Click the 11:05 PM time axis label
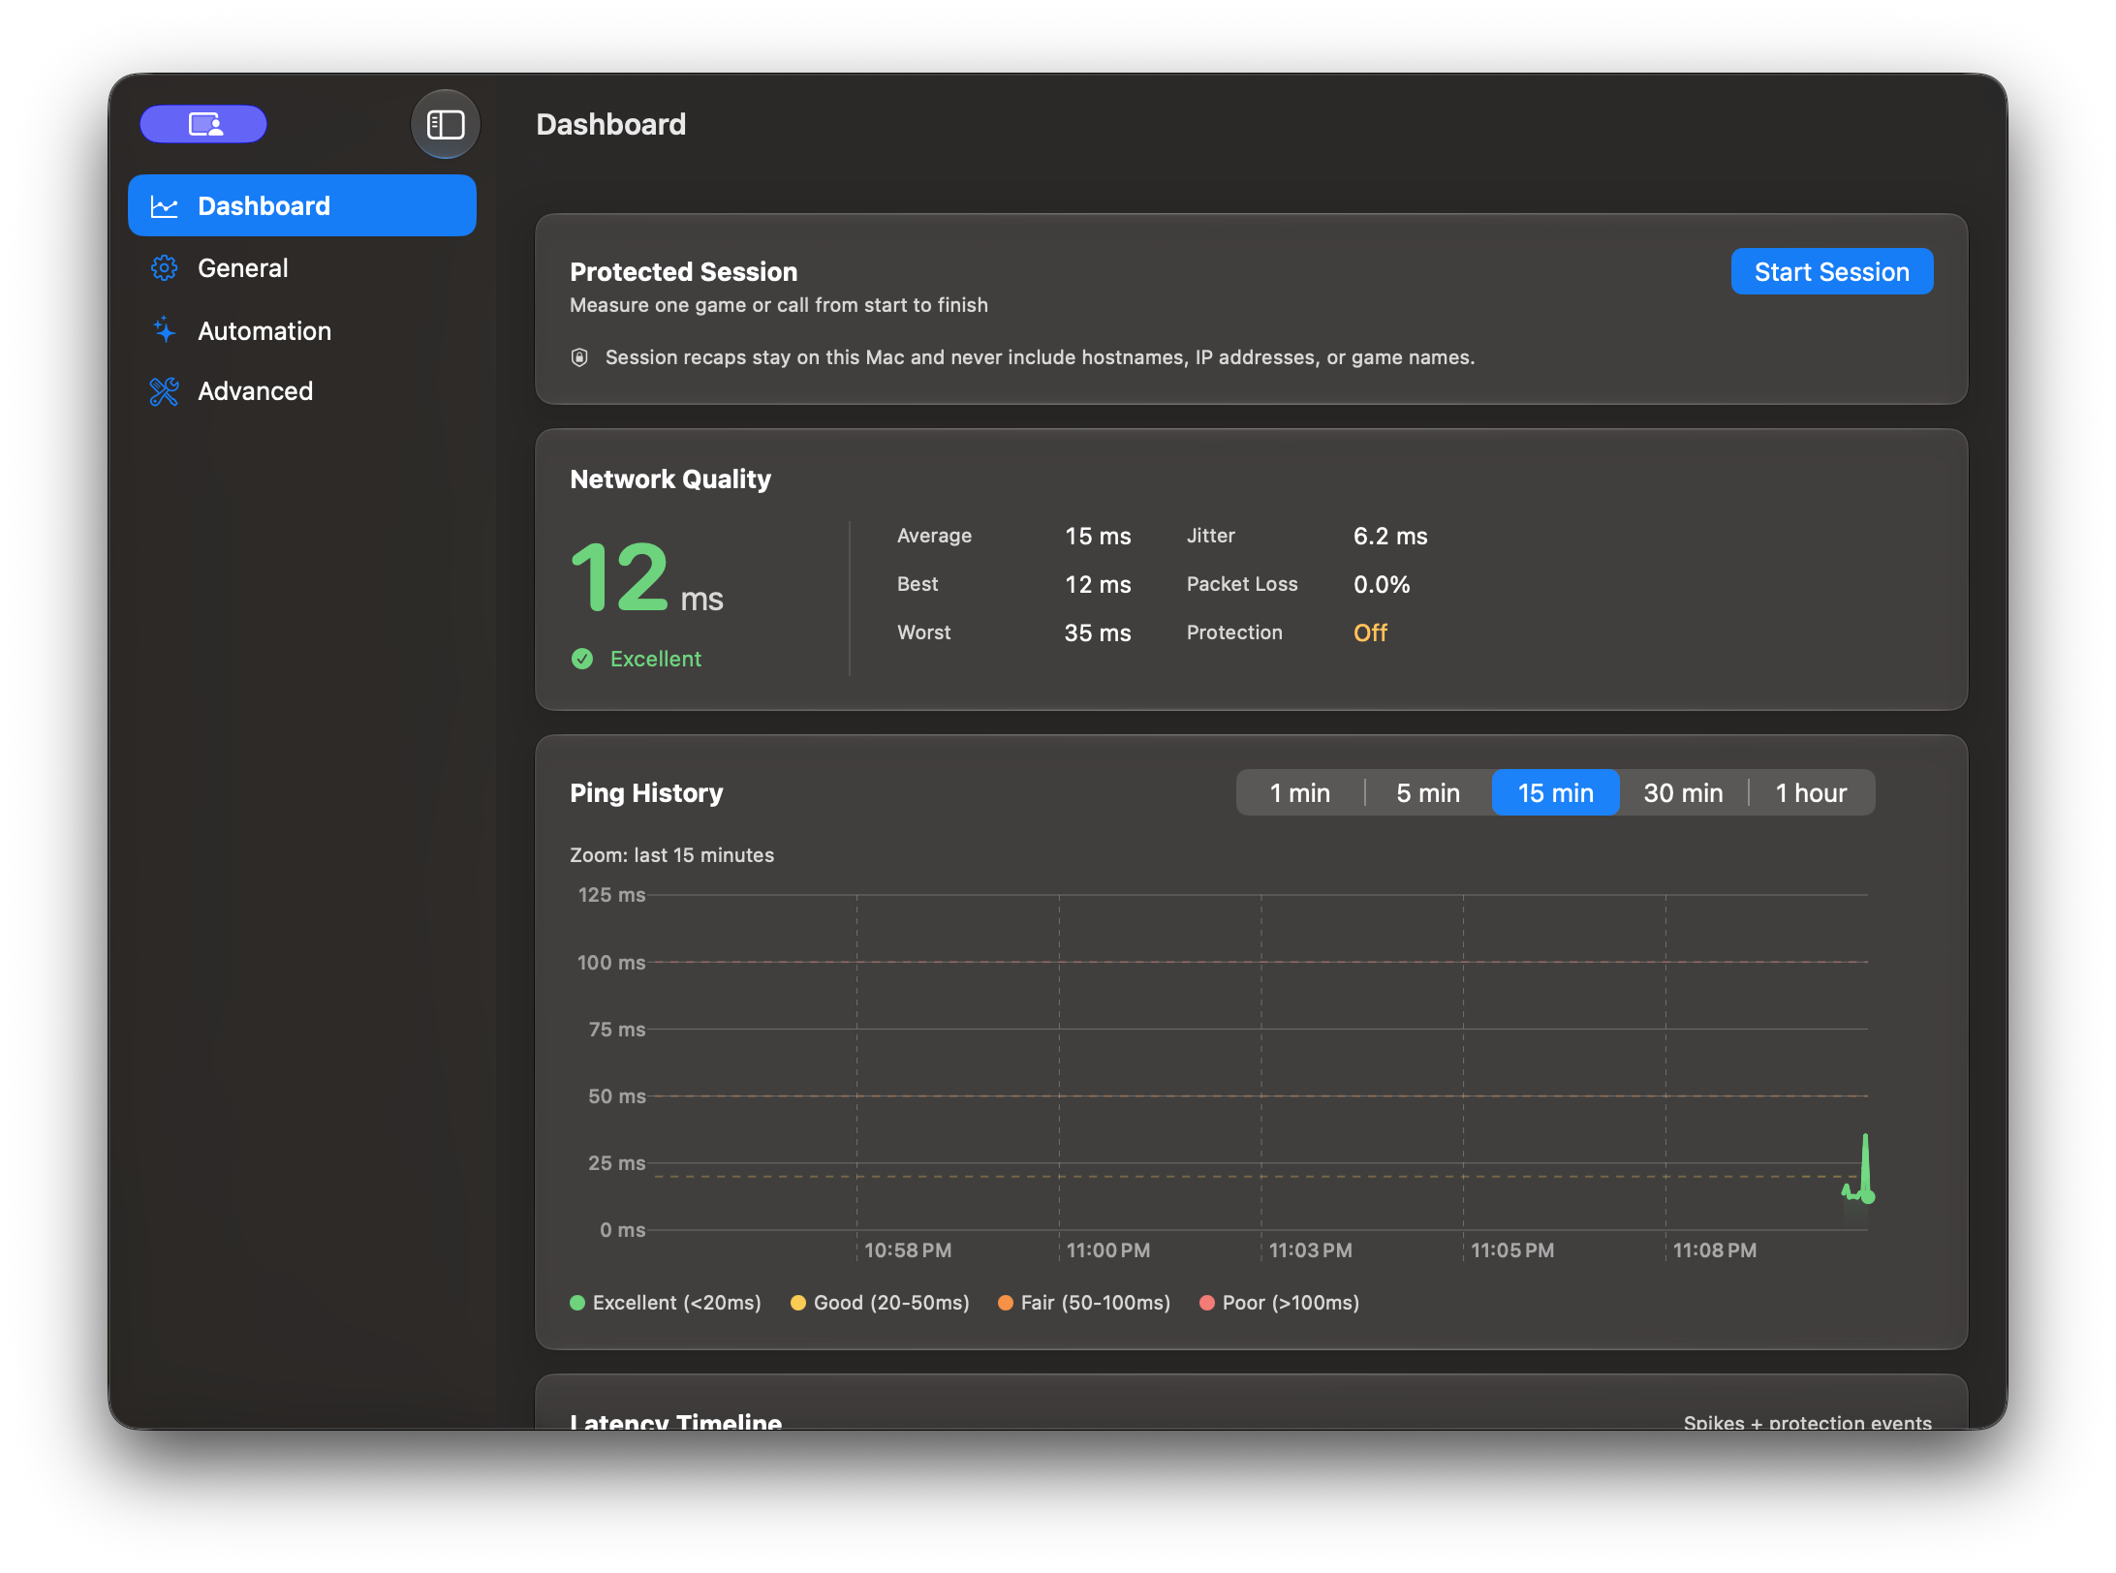Image resolution: width=2116 pixels, height=1573 pixels. point(1512,1250)
